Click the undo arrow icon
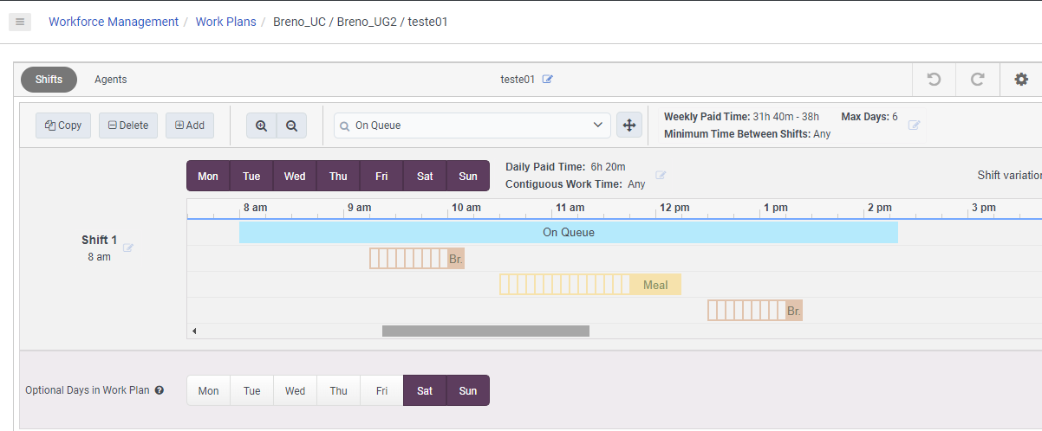This screenshot has height=431, width=1042. (x=934, y=80)
